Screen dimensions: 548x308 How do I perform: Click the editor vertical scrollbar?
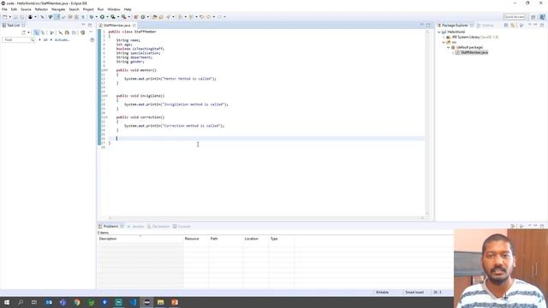coord(427,122)
